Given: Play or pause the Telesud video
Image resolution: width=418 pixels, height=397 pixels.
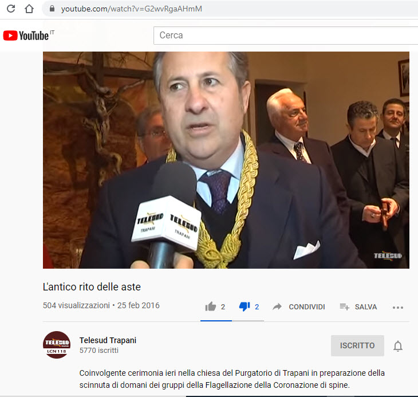Looking at the screenshot, I should pyautogui.click(x=226, y=160).
